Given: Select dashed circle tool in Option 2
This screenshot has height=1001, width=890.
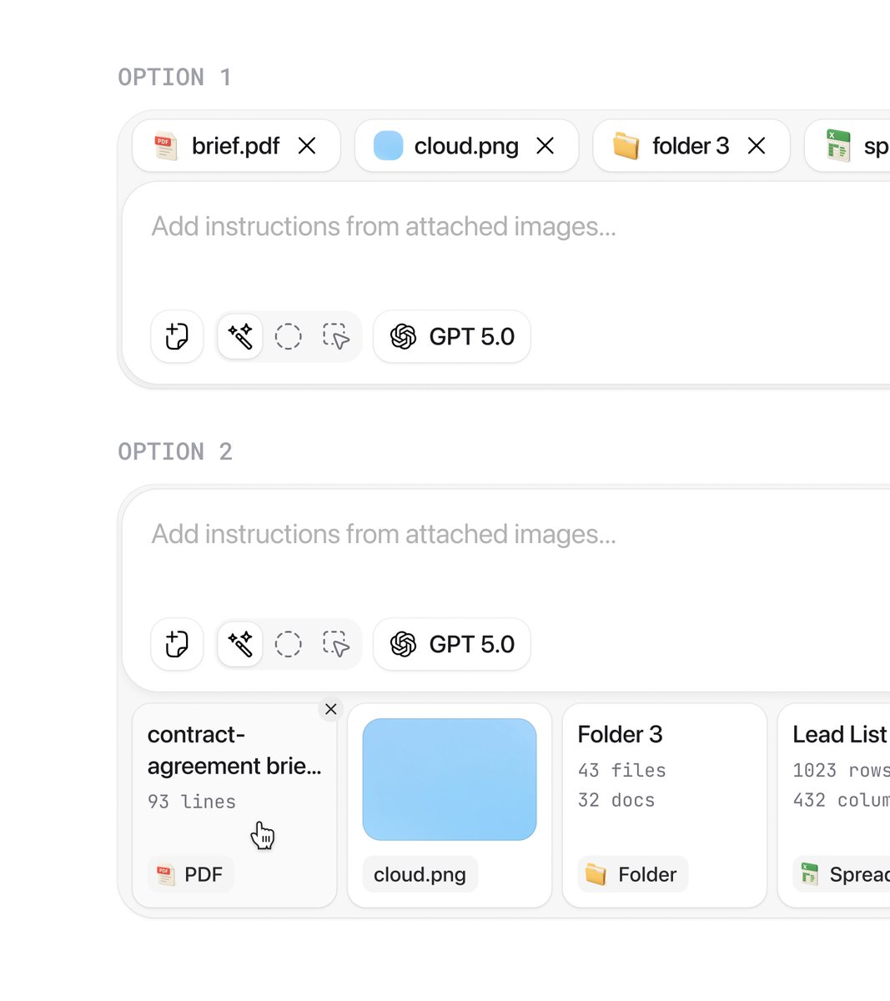Looking at the screenshot, I should coord(289,645).
